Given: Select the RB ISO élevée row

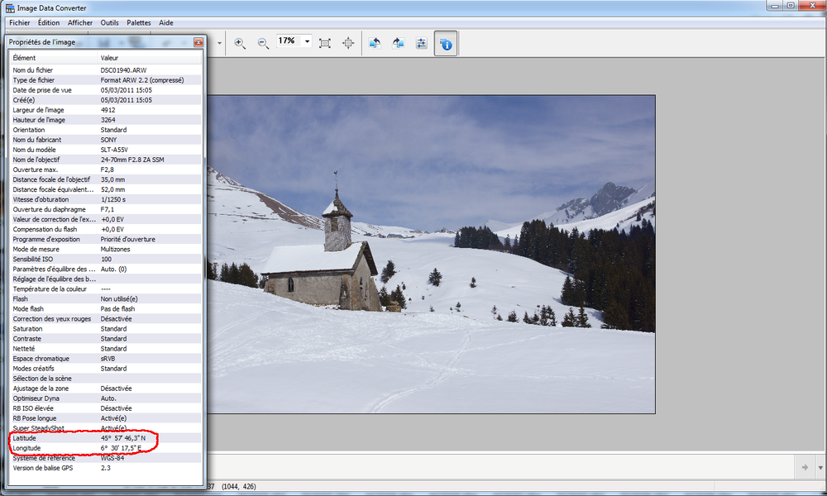Looking at the screenshot, I should [x=106, y=408].
